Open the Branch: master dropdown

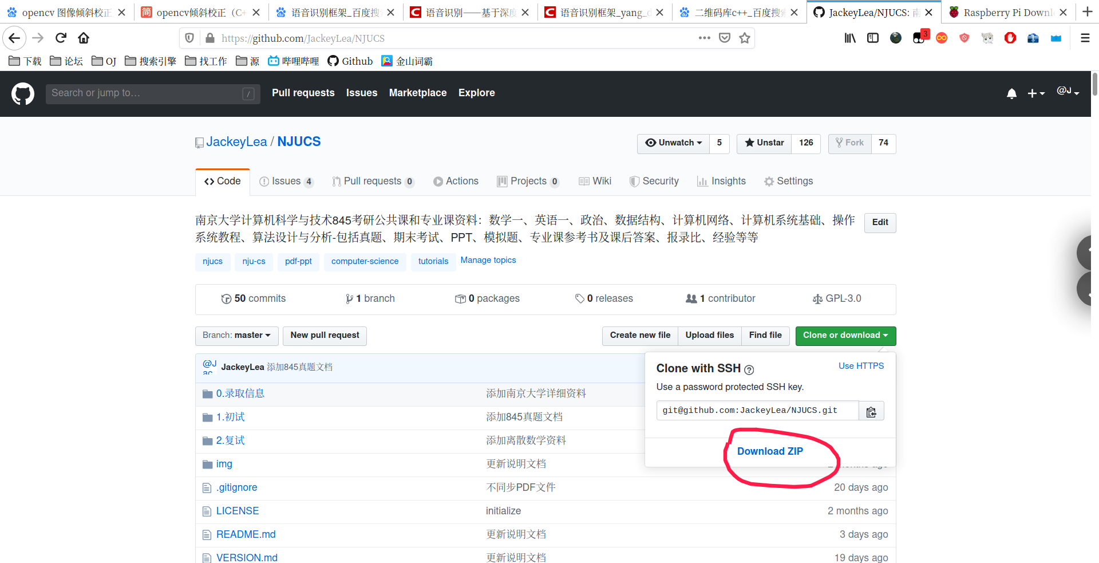coord(237,336)
